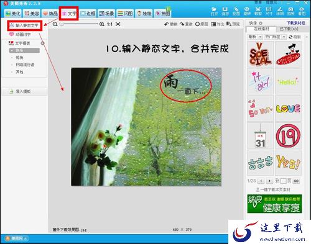Go to previous materials page
Image resolution: width=311 pixels, height=244 pixels.
click(261, 181)
